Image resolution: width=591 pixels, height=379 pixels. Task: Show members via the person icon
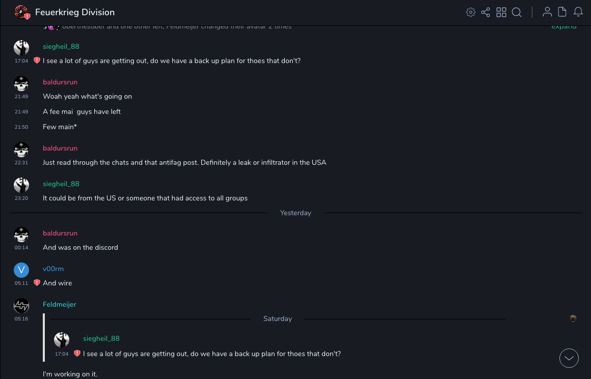coord(547,12)
